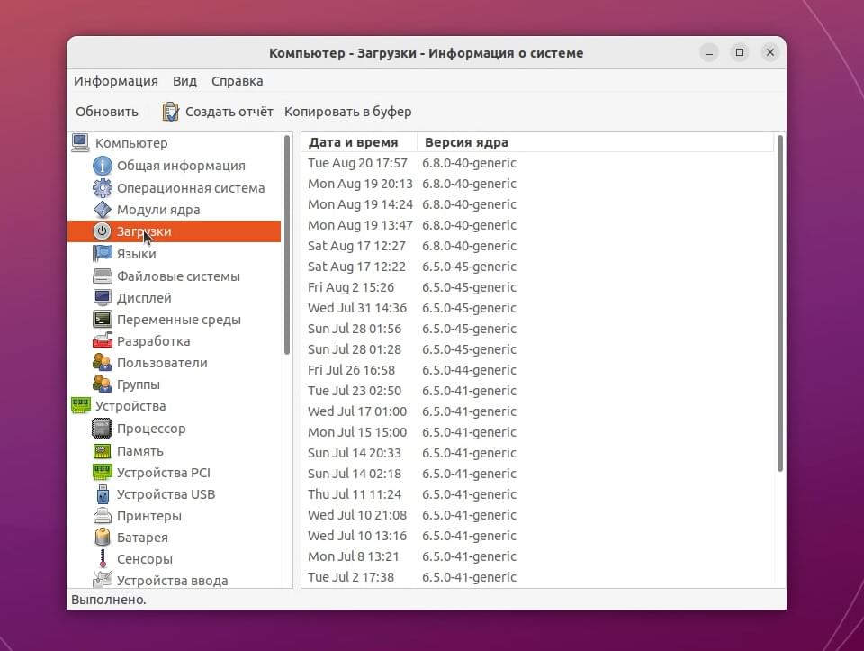Click the Computer monitor icon in tree

(80, 143)
